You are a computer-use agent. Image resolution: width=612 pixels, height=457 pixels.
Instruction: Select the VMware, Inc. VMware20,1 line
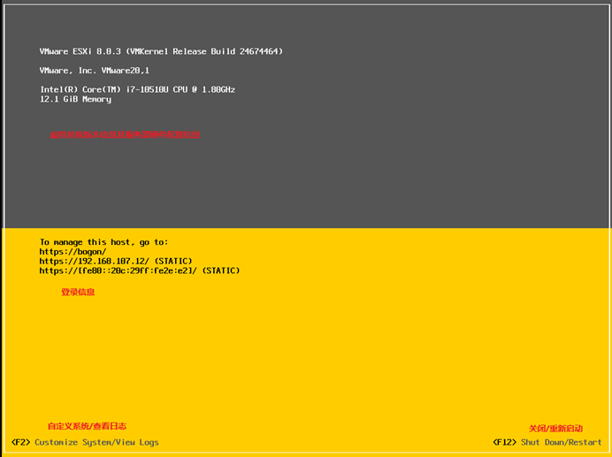(x=95, y=71)
